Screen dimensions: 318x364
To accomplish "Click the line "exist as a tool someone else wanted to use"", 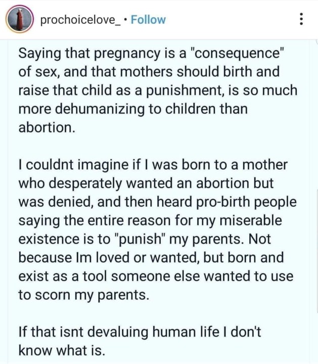I will pyautogui.click(x=156, y=277).
